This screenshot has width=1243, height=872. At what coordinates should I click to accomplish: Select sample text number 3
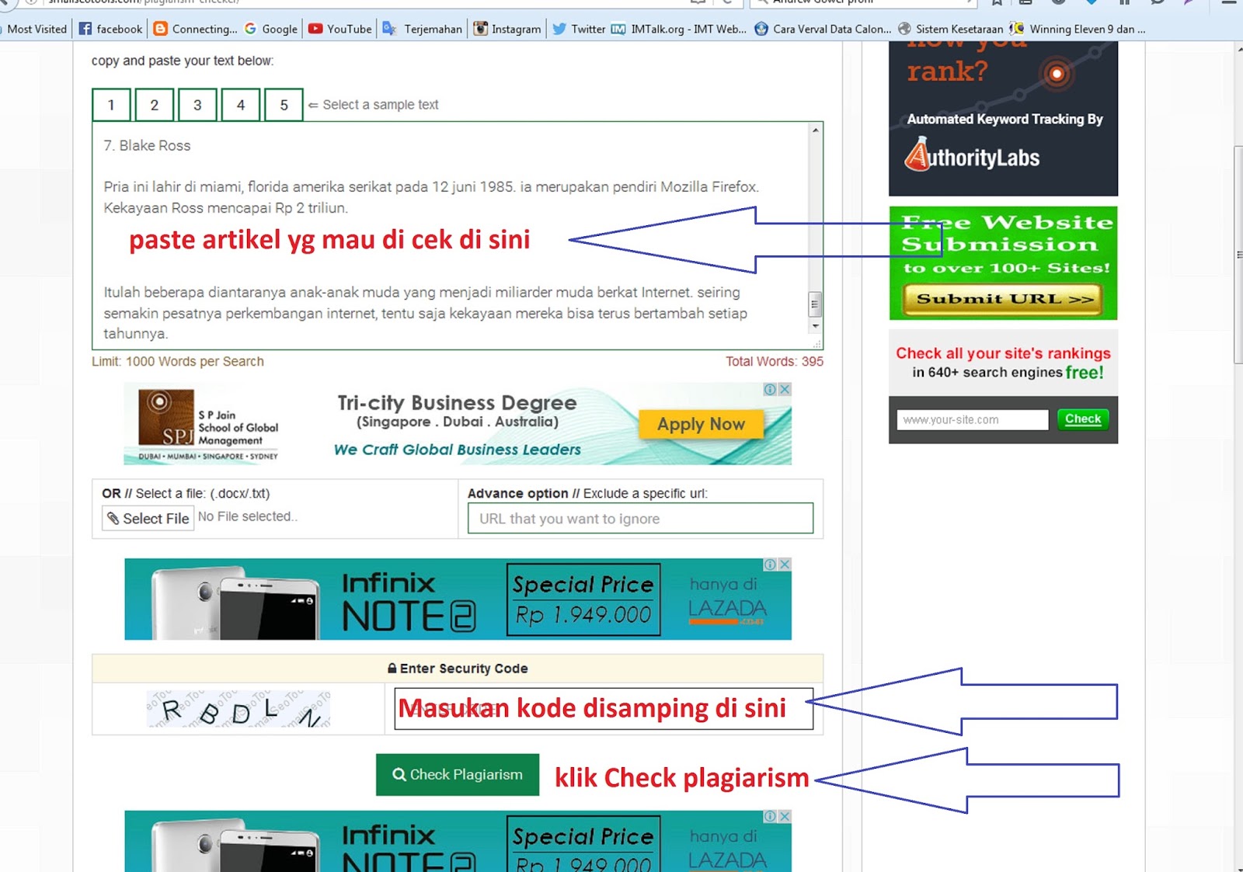coord(197,104)
